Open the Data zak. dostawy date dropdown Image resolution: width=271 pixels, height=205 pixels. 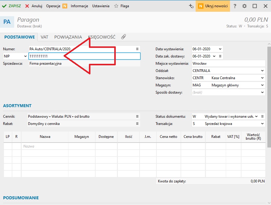[214, 56]
